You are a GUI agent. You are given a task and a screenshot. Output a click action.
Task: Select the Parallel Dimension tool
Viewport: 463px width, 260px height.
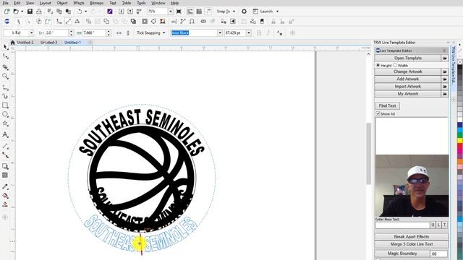click(x=5, y=146)
